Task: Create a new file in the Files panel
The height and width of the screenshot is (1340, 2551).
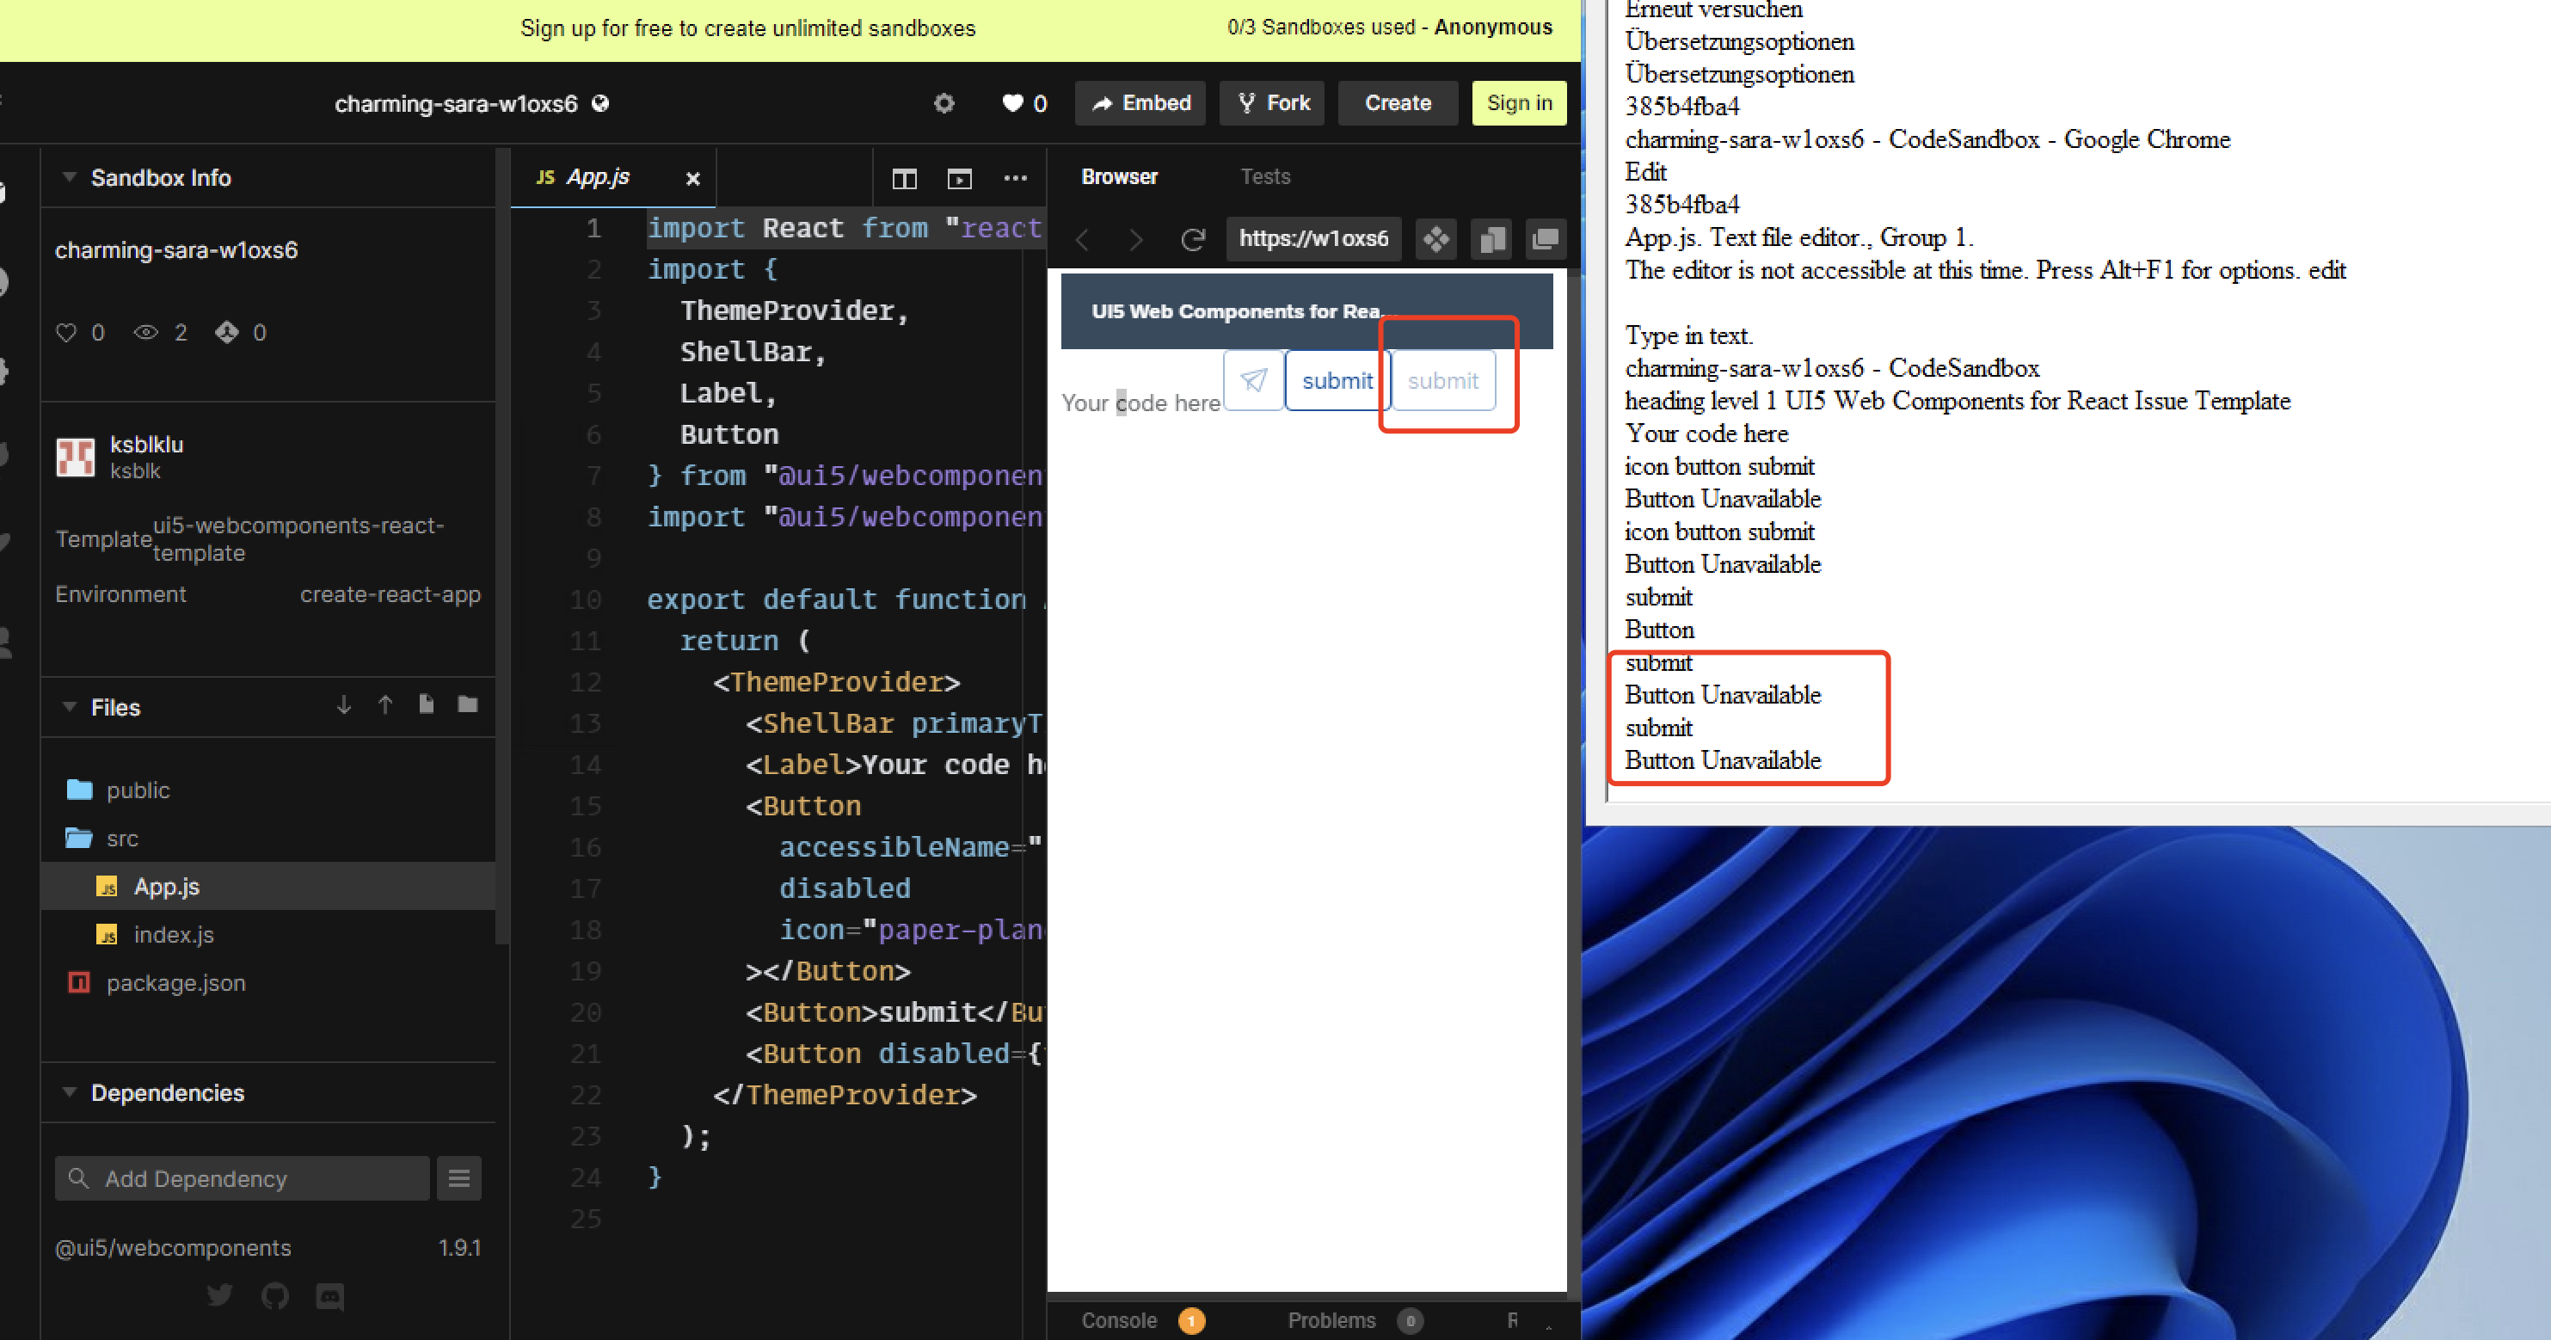Action: [x=426, y=705]
